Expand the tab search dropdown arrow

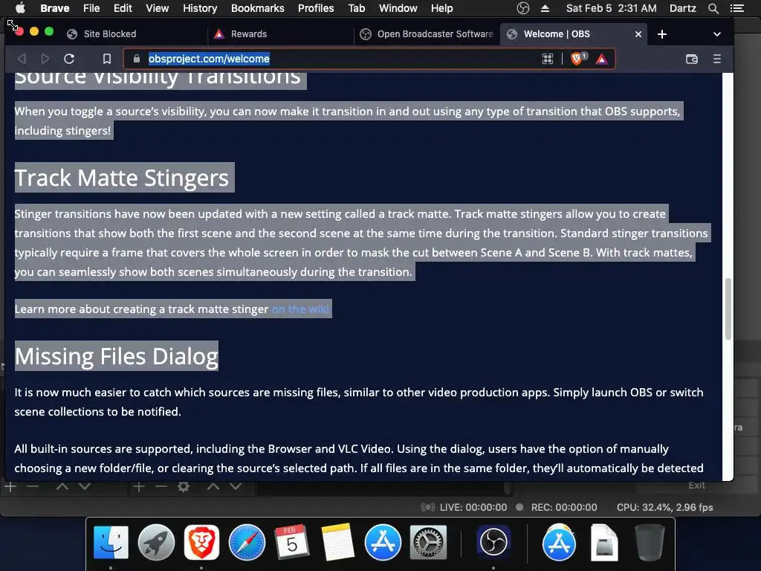(717, 34)
